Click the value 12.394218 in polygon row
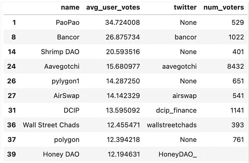Image resolution: width=249 pixels, height=163 pixels. point(123,140)
